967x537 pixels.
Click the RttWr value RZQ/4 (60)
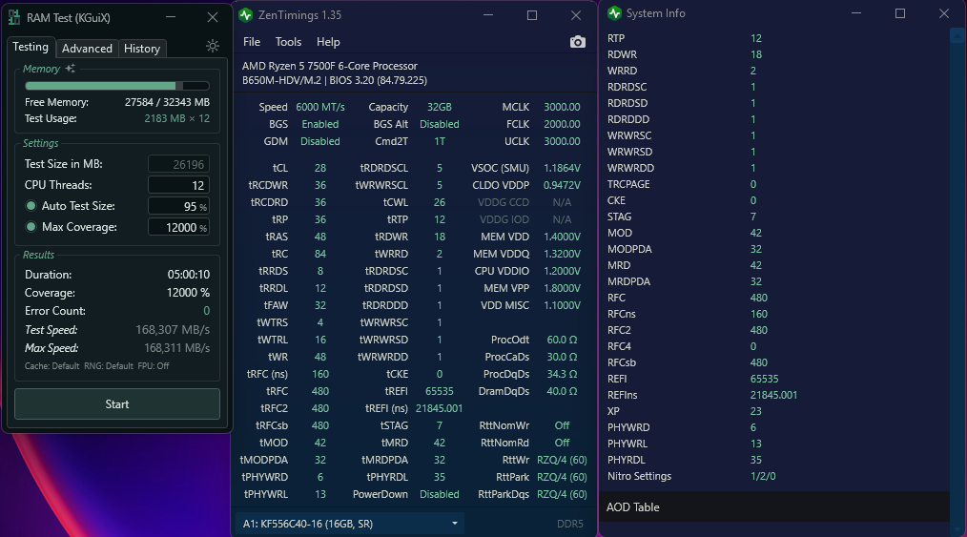pos(562,460)
